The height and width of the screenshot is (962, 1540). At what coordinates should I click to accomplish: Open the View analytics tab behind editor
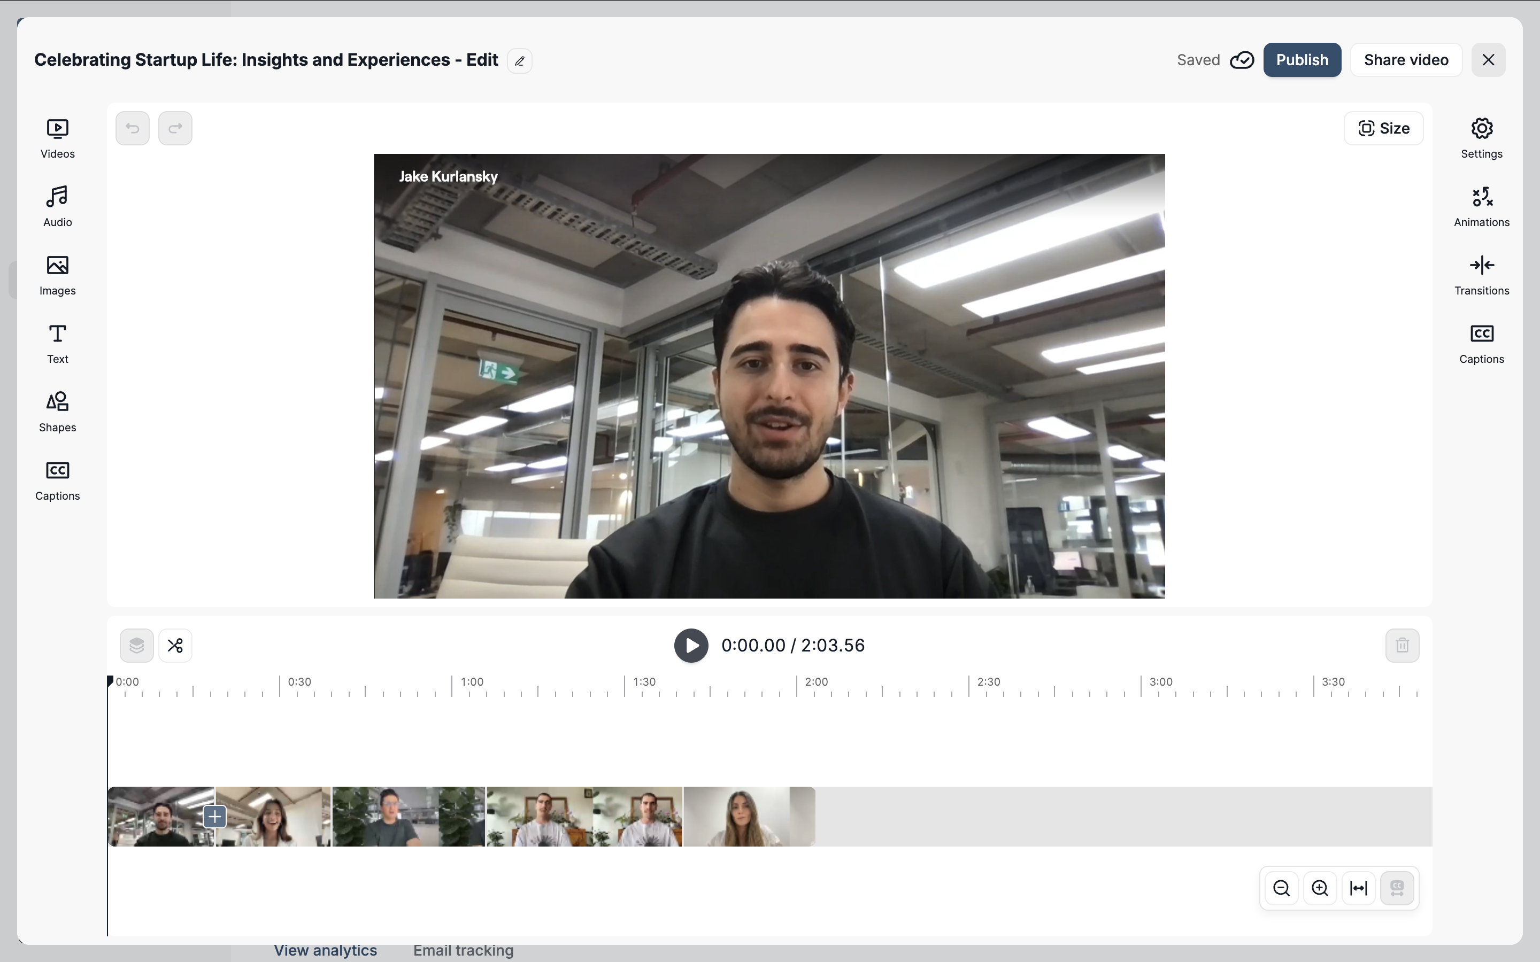click(325, 951)
